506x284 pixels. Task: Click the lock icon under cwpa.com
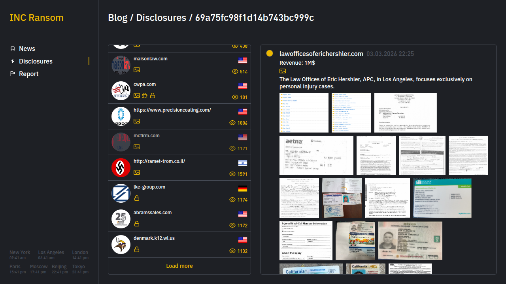pos(153,95)
